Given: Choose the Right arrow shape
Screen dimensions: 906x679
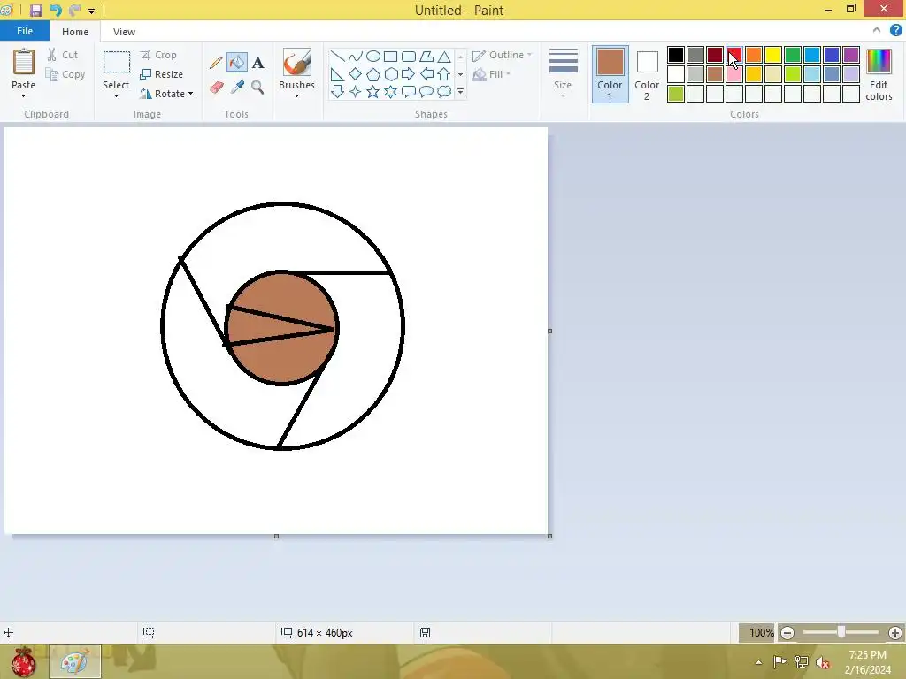Looking at the screenshot, I should coord(409,74).
